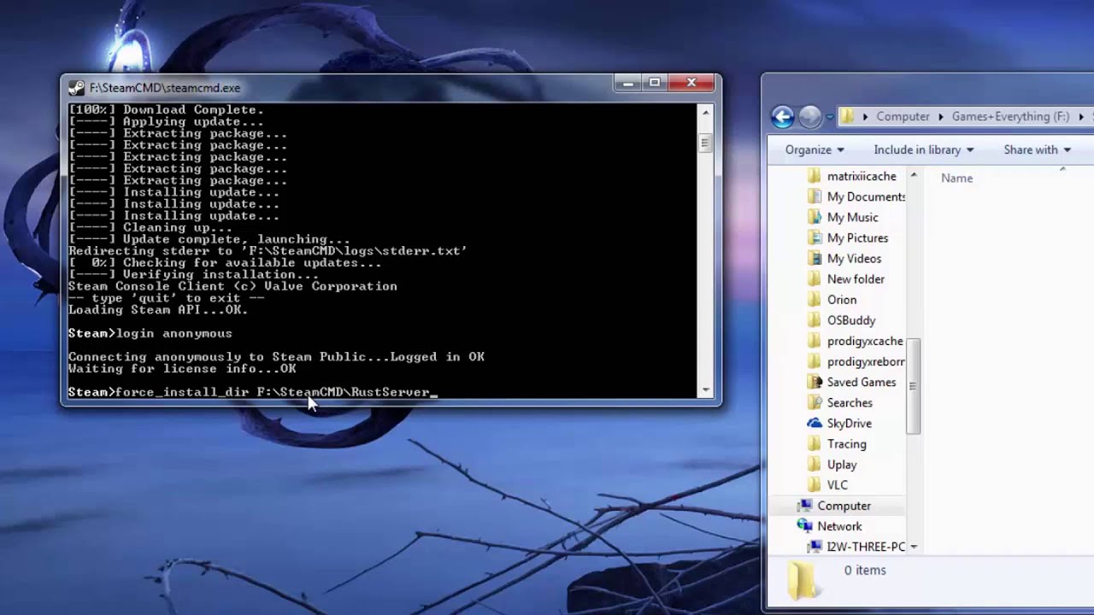Maximize the steamcmd.exe console window
Screen dimensions: 1094x615
click(654, 83)
